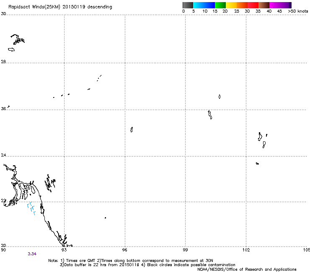
Task: Click the '>50 knots' legend label
Action: (x=298, y=11)
